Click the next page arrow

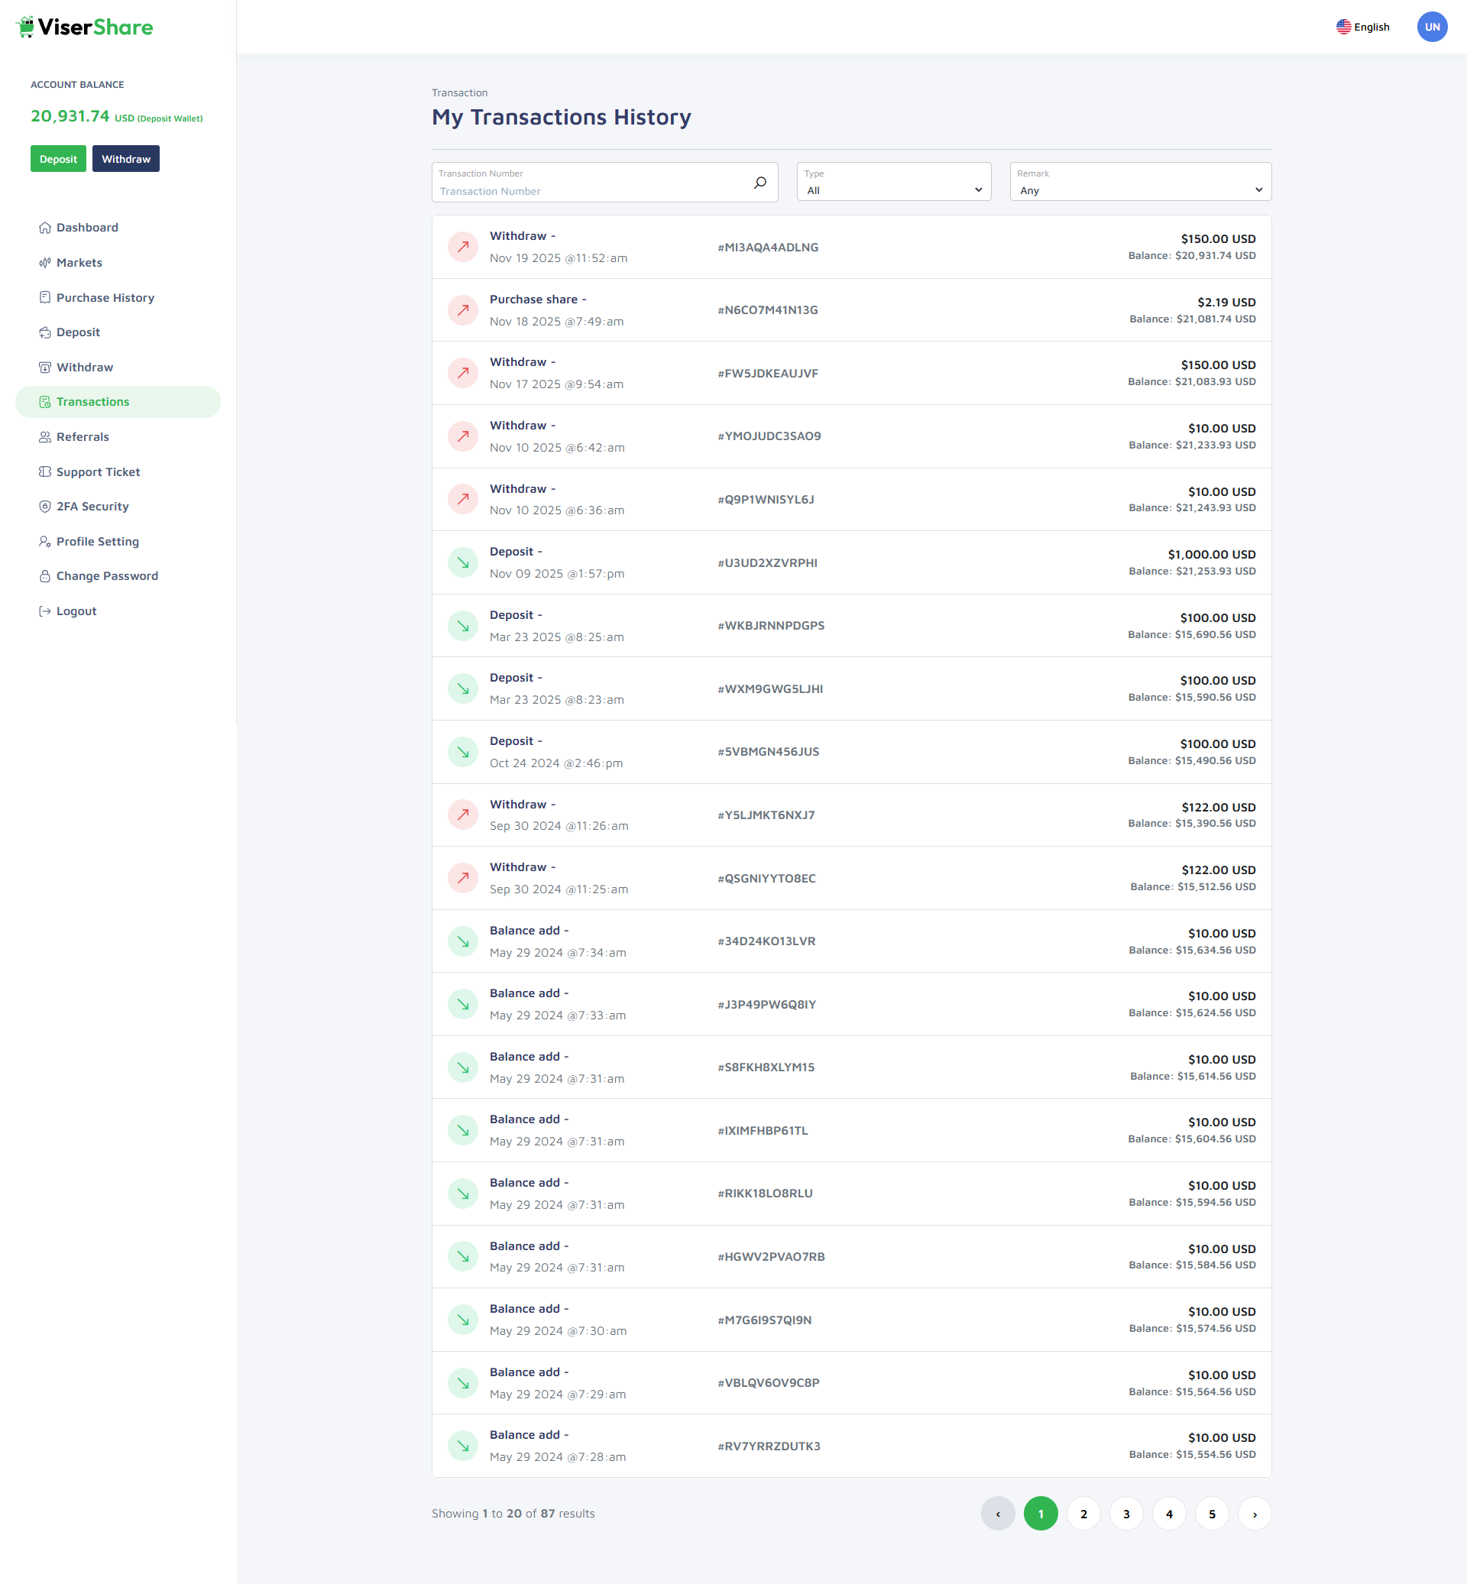[1255, 1514]
